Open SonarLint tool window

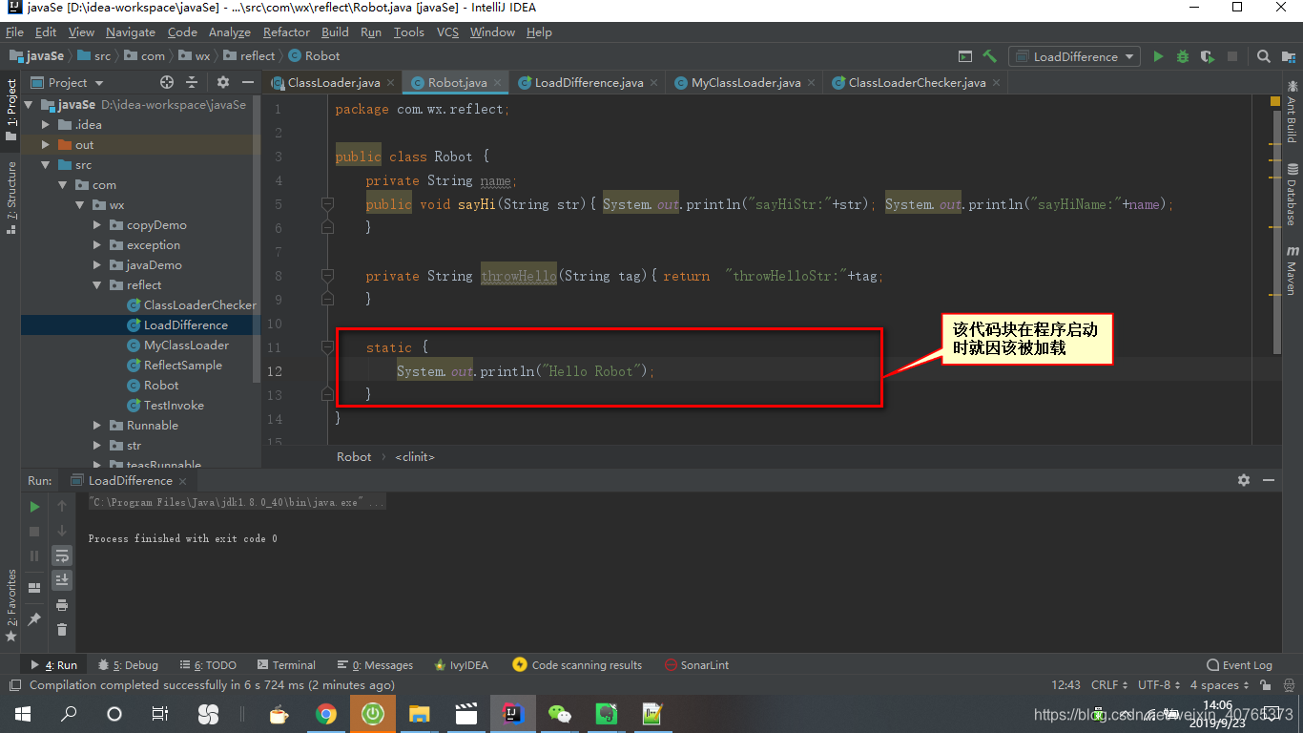pyautogui.click(x=697, y=665)
